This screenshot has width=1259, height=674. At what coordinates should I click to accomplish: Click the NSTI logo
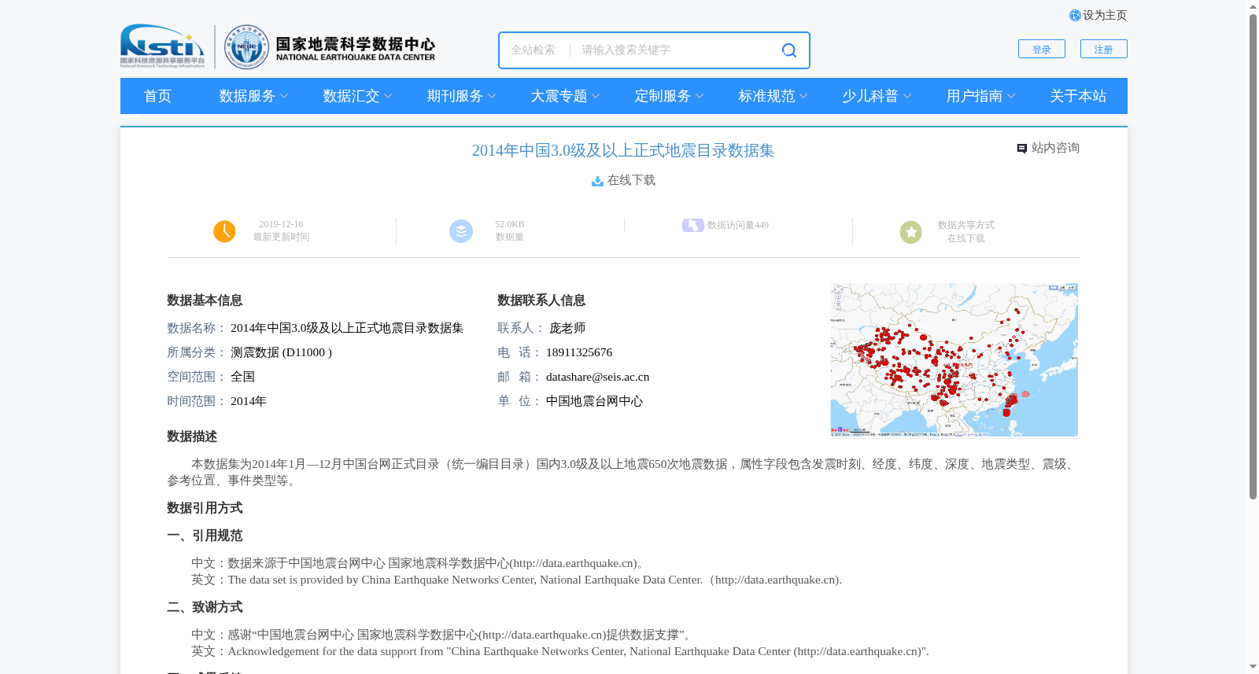tap(162, 46)
